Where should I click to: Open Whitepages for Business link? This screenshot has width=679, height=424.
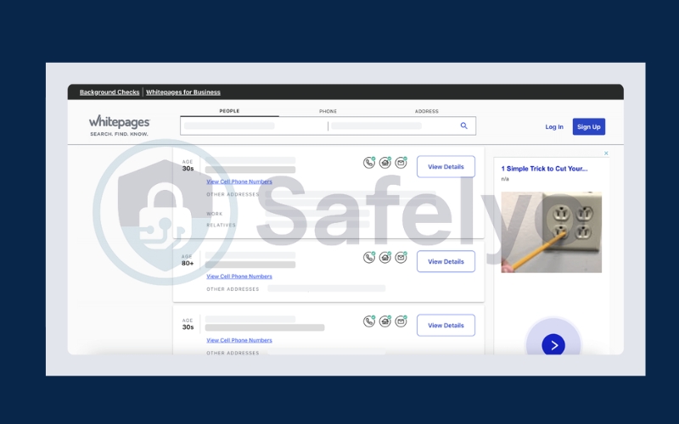pyautogui.click(x=183, y=92)
